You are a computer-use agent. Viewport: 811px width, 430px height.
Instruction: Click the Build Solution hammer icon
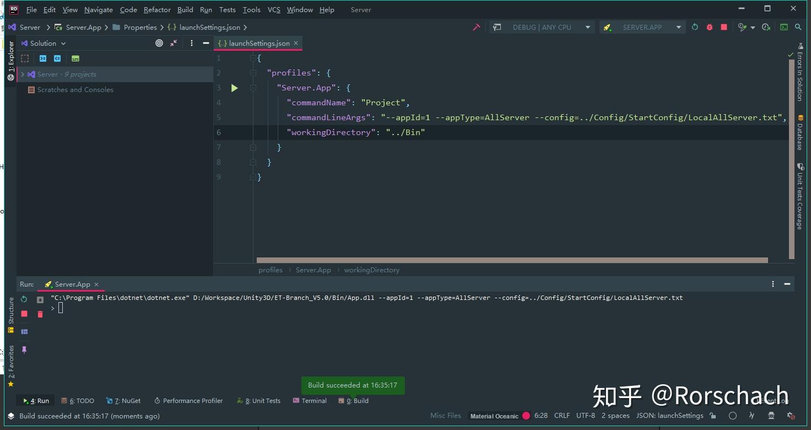pos(477,27)
